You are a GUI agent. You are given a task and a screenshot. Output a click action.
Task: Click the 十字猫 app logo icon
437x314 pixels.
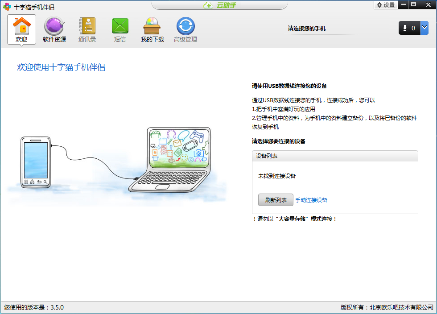(x=7, y=7)
